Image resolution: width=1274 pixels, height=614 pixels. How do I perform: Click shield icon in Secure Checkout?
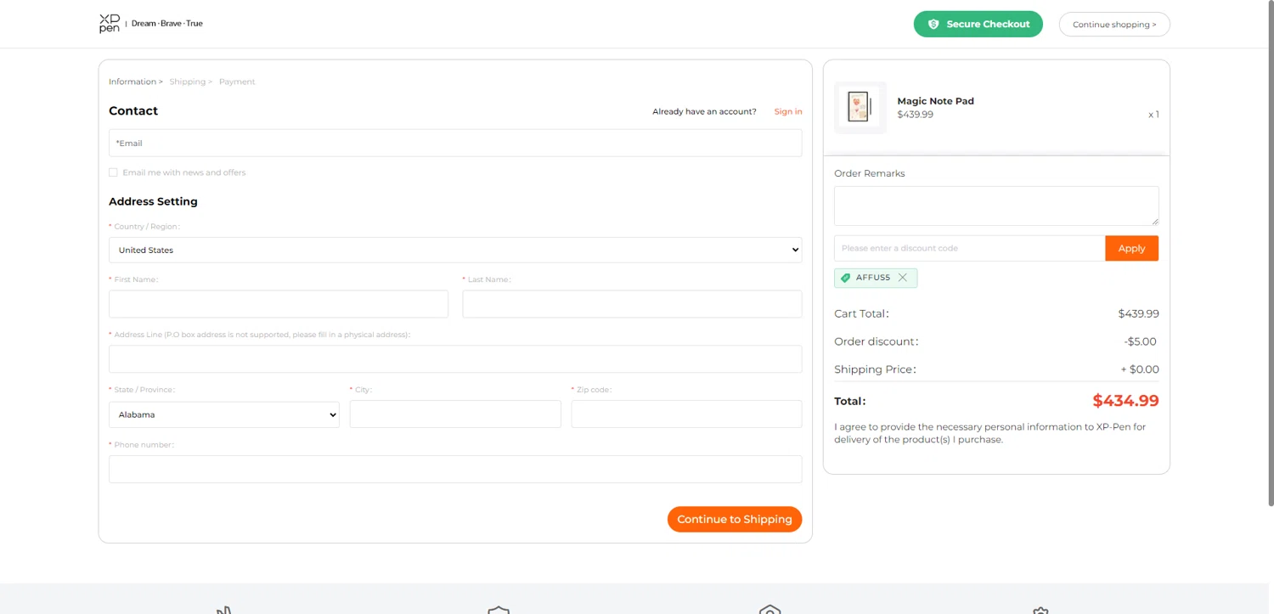pyautogui.click(x=933, y=24)
